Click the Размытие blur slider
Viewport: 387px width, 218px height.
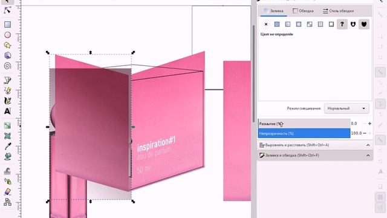click(304, 124)
